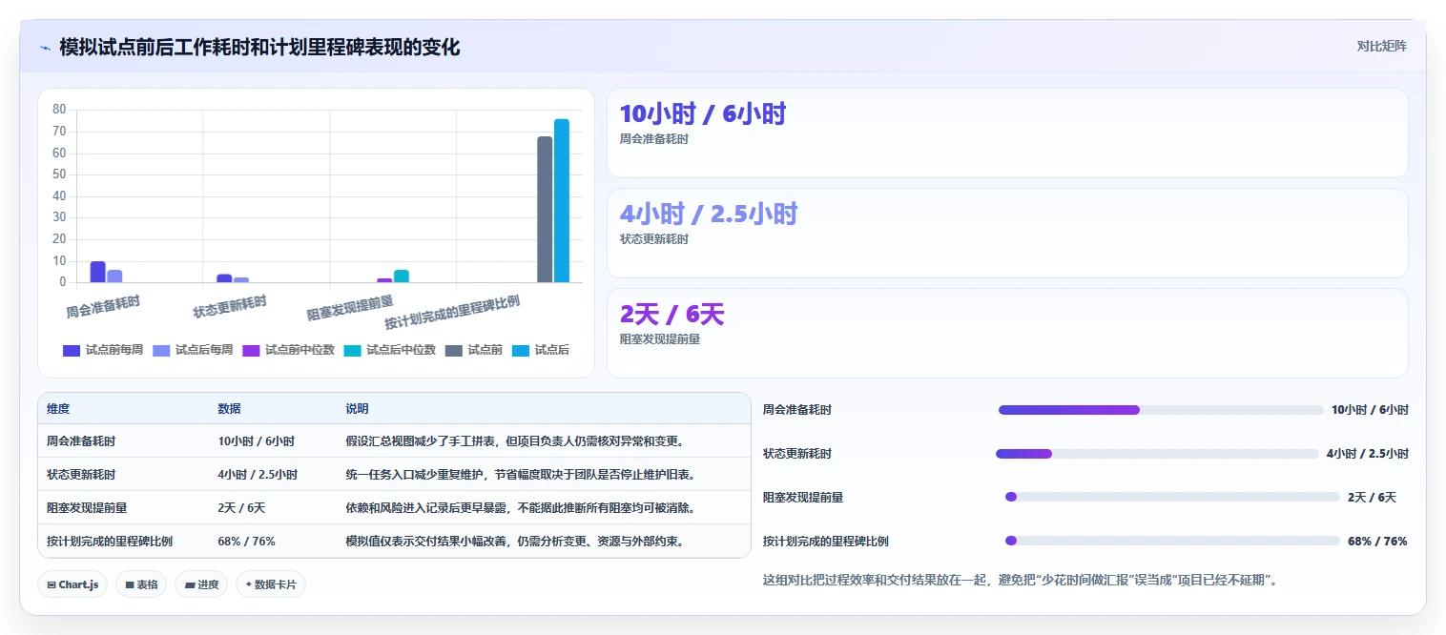Click the description starting 统一任务入口减少重复维护
Viewport: 1446px width, 635px height.
pyautogui.click(x=520, y=474)
